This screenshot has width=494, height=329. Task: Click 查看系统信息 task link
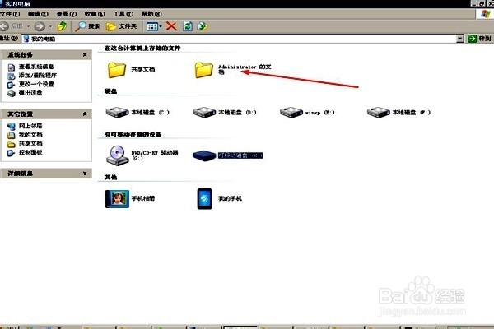point(36,67)
